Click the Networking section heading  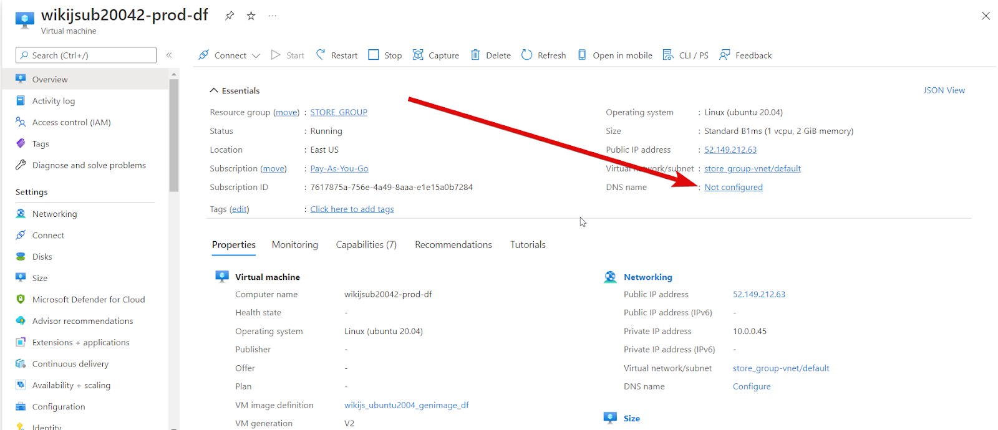[x=648, y=277]
